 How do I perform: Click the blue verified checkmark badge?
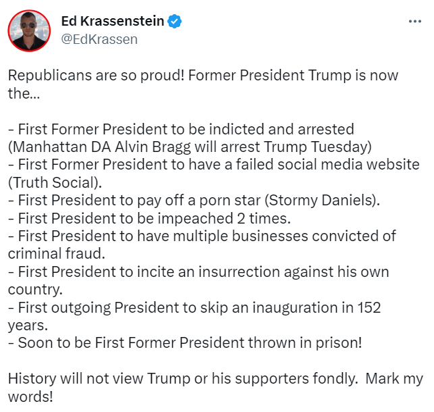174,22
